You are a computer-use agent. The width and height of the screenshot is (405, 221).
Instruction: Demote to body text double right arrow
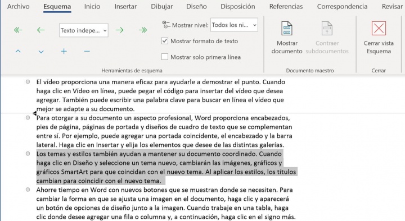[142, 30]
